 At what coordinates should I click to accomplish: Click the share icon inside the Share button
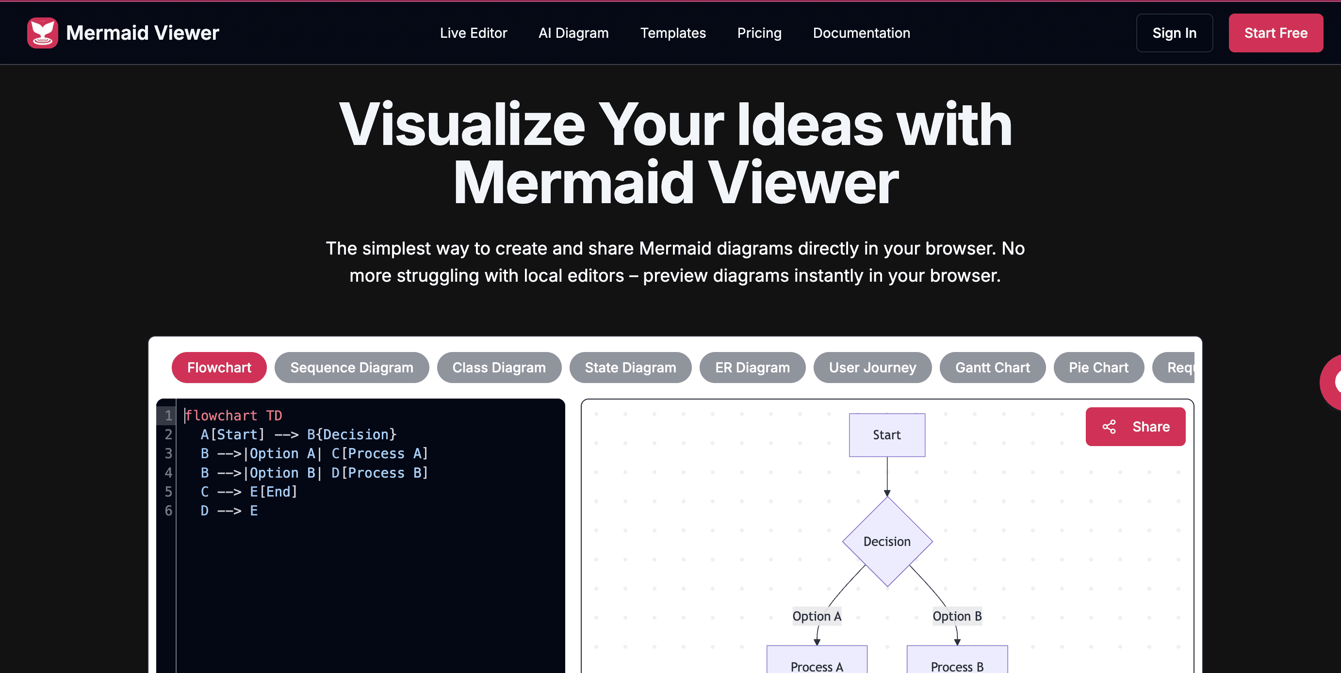1110,427
